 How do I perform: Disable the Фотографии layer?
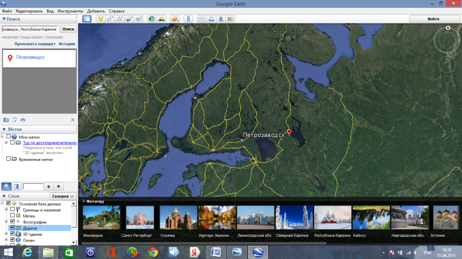12,221
